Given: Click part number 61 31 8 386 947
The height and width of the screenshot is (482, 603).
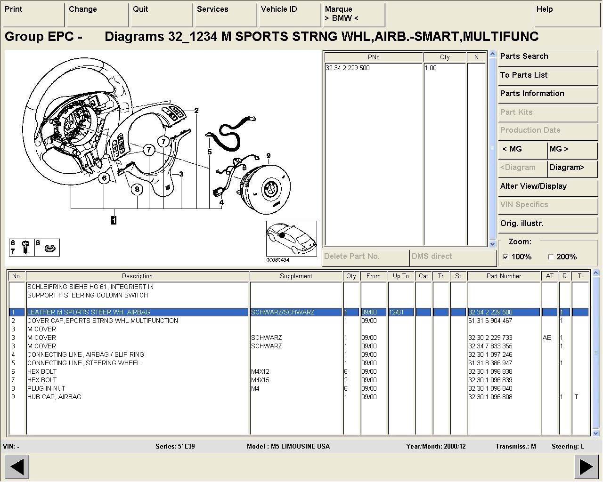Looking at the screenshot, I should point(490,363).
